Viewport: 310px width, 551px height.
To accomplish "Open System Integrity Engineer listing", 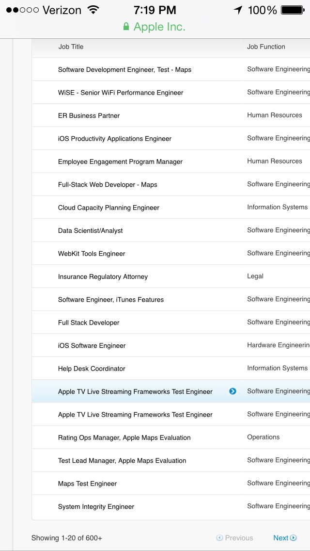I will pos(96,507).
